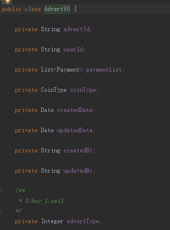Click the Integer type keyword
This screenshot has width=170, height=230.
(x=52, y=221)
